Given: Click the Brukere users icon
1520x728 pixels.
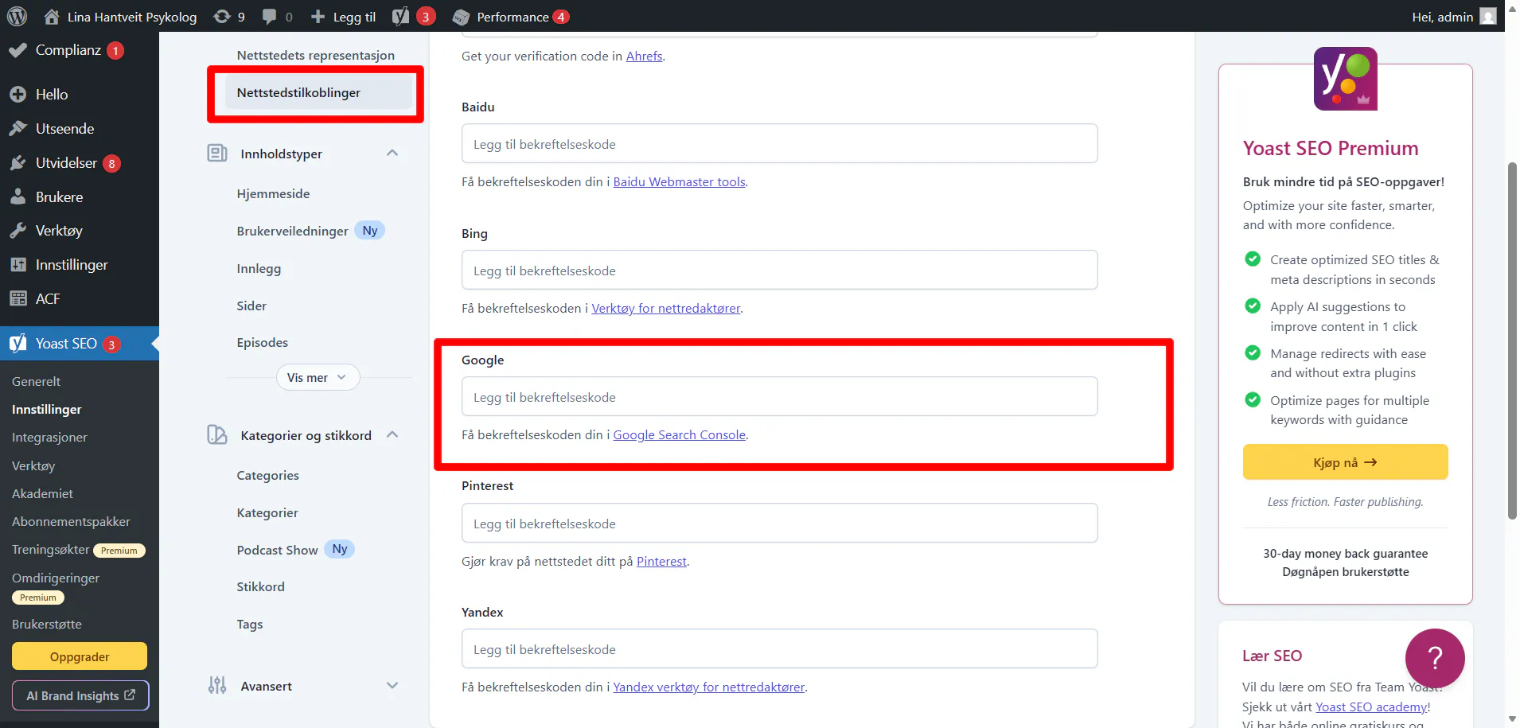Looking at the screenshot, I should 19,197.
